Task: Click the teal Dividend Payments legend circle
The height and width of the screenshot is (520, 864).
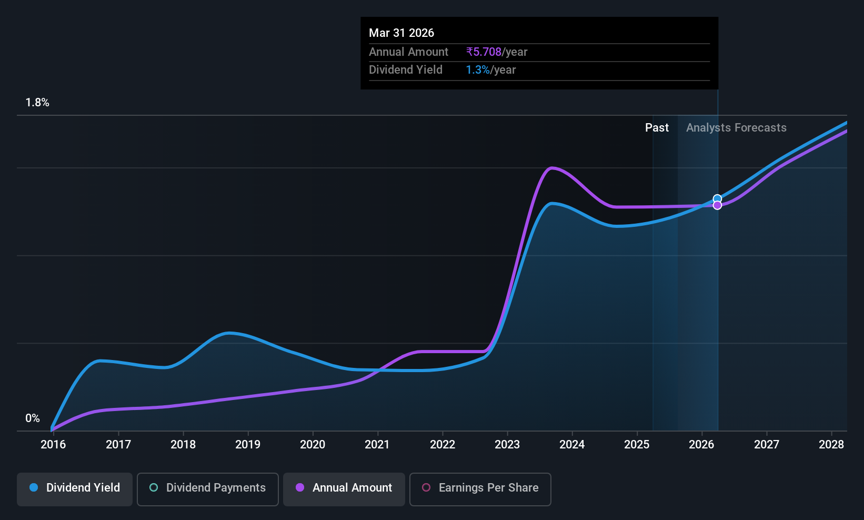Action: coord(154,487)
